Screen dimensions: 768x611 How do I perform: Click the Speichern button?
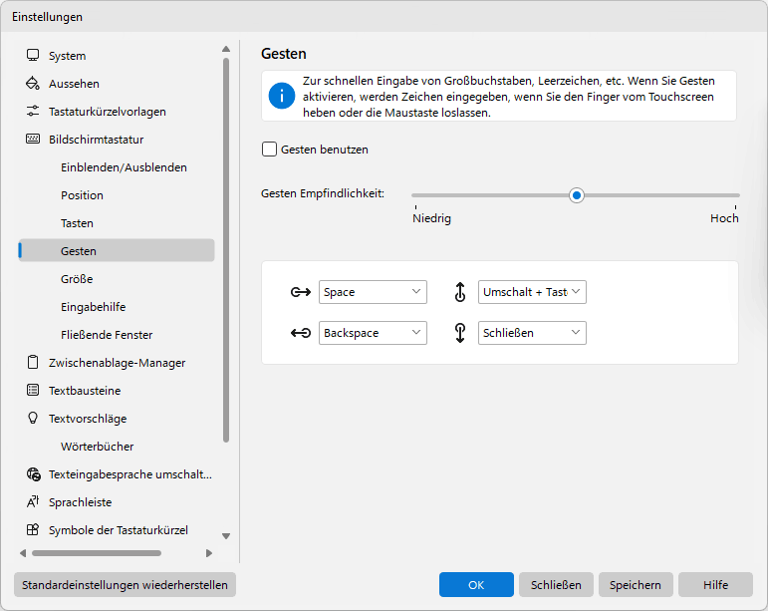[636, 584]
